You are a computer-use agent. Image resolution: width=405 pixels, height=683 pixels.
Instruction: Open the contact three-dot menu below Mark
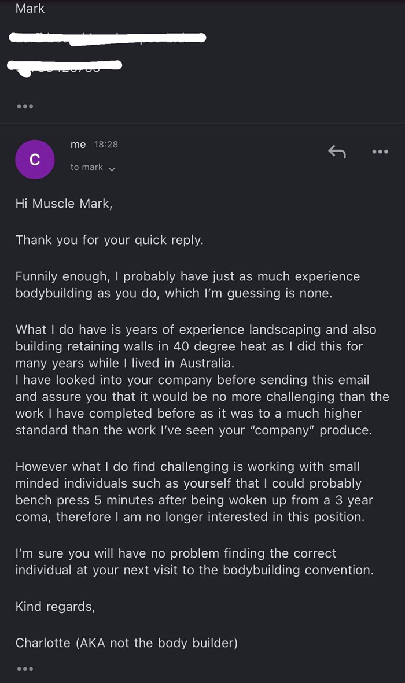pyautogui.click(x=25, y=106)
